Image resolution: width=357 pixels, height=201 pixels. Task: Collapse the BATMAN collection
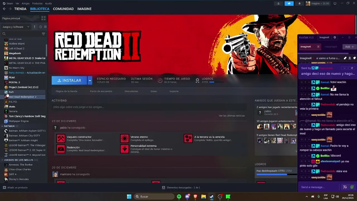click(x=2, y=126)
